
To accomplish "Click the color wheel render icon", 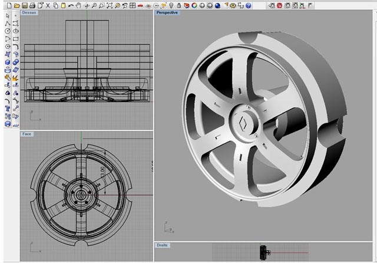I will click(x=194, y=5).
